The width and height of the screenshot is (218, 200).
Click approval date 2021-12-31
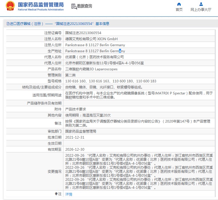pyautogui.click(x=75, y=137)
